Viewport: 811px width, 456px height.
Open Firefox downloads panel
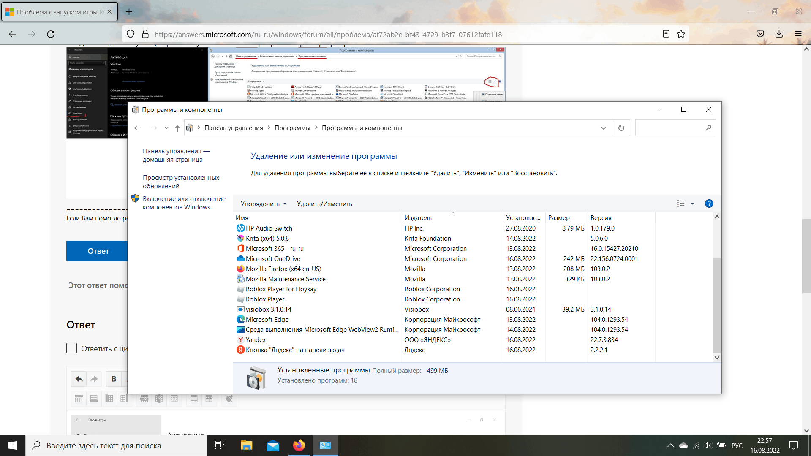click(x=779, y=34)
